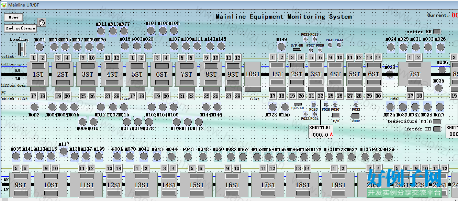
Task: Select the small F029 indicator
Action: [320, 50]
